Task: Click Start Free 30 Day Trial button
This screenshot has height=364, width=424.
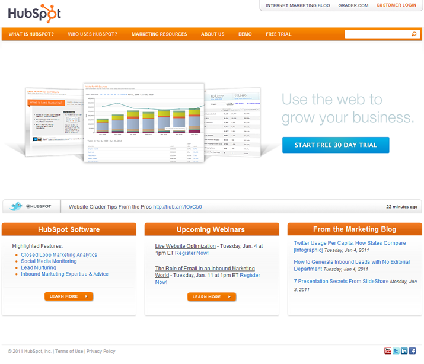Action: pyautogui.click(x=336, y=145)
